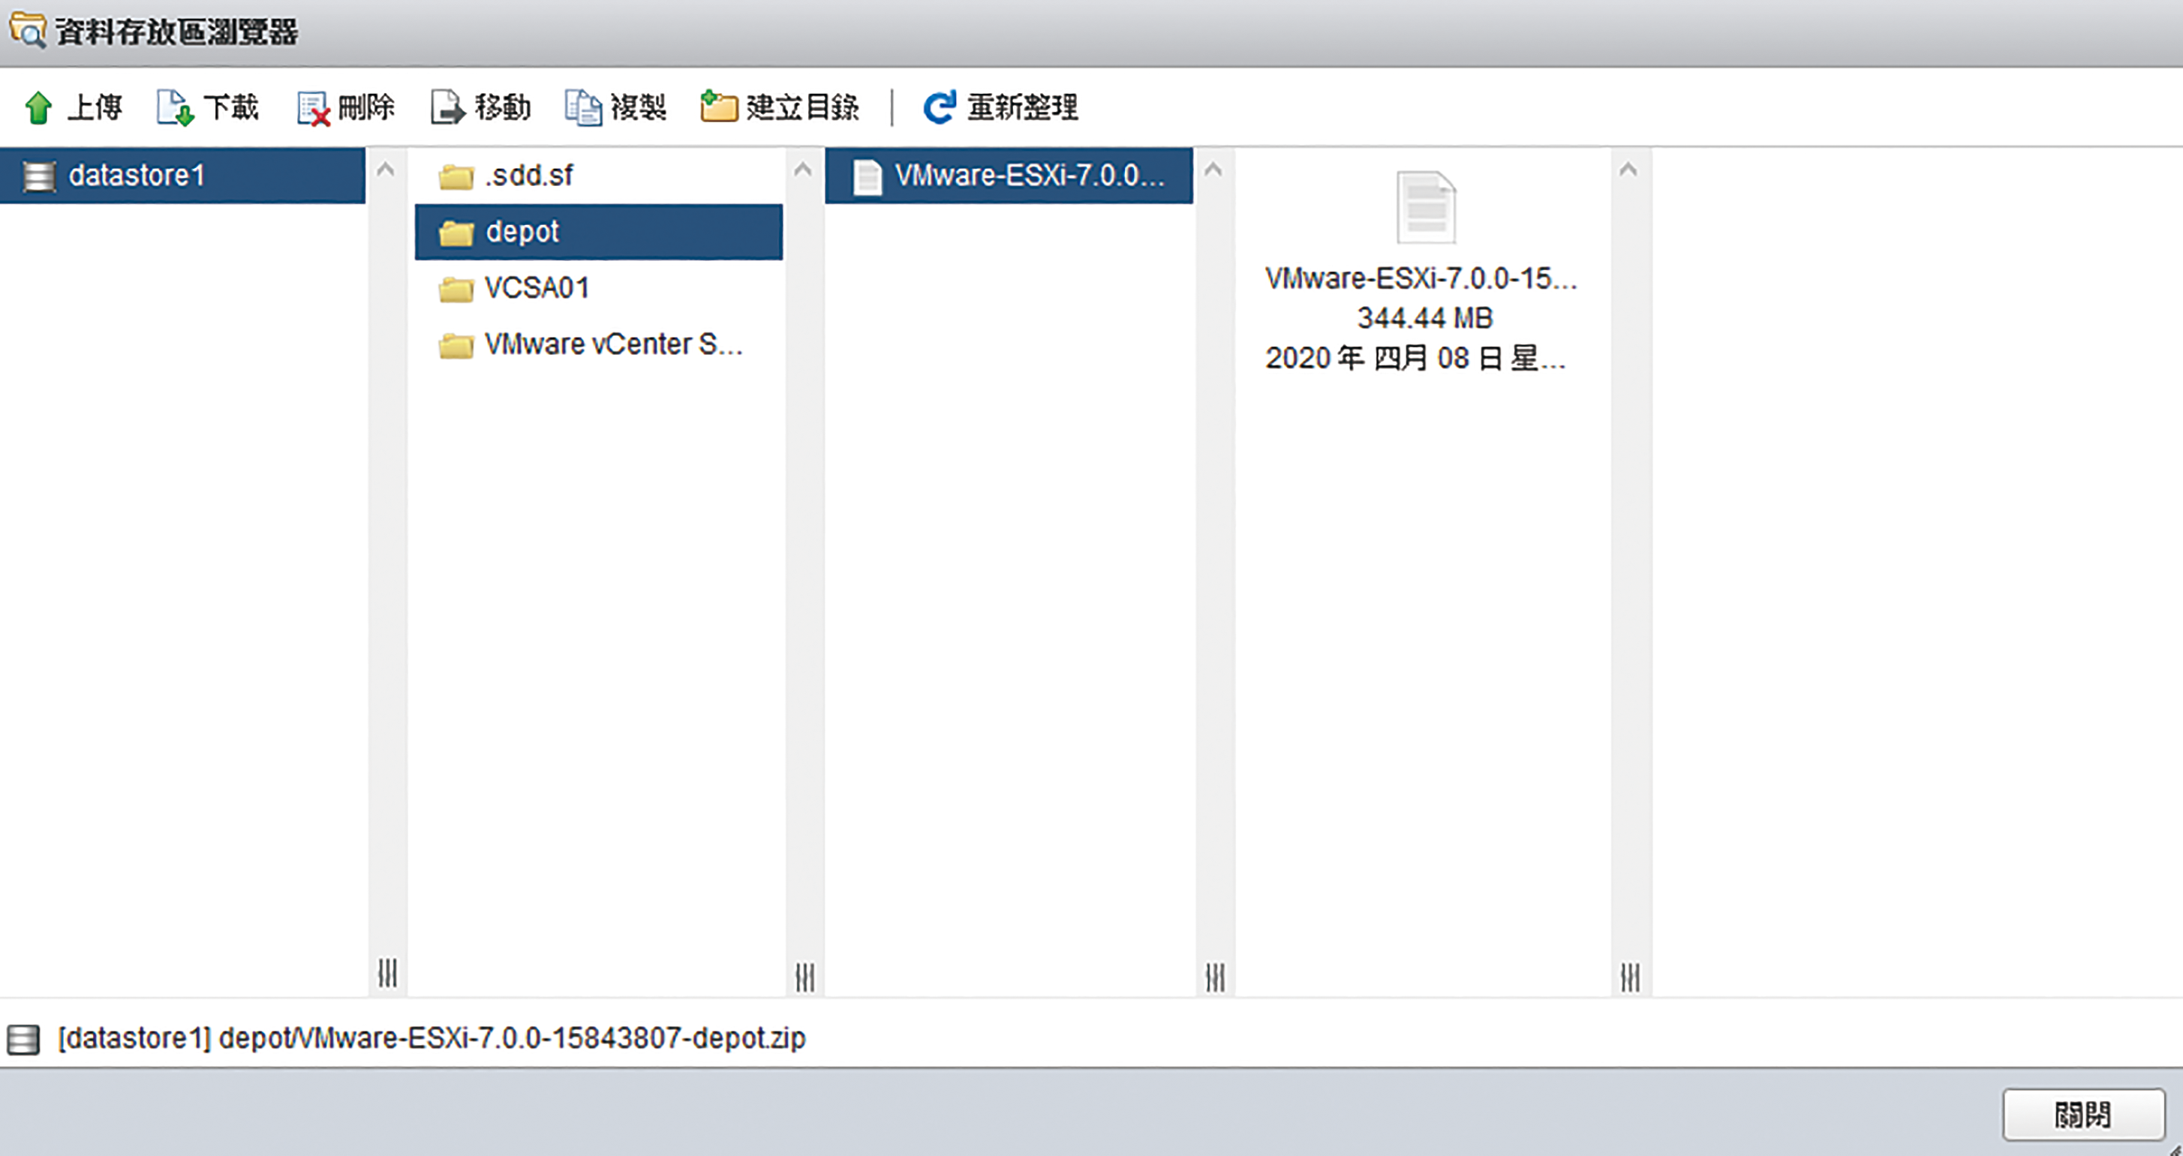Image resolution: width=2183 pixels, height=1156 pixels.
Task: Click scroll-up arrow of folder list column
Action: [802, 170]
